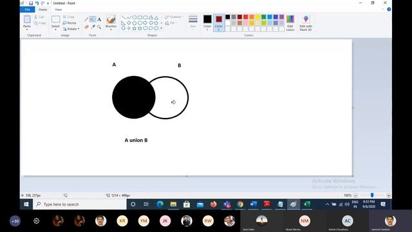Choose the Right triangle shape

pyautogui.click(x=123, y=23)
